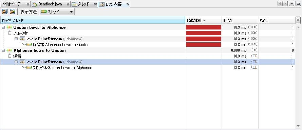Close the スレッド tab

click(x=95, y=4)
